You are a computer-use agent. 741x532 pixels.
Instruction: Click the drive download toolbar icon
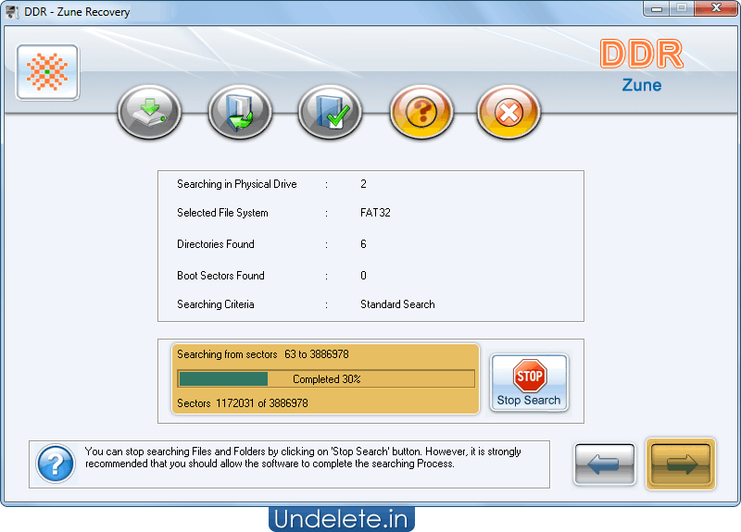pyautogui.click(x=149, y=112)
